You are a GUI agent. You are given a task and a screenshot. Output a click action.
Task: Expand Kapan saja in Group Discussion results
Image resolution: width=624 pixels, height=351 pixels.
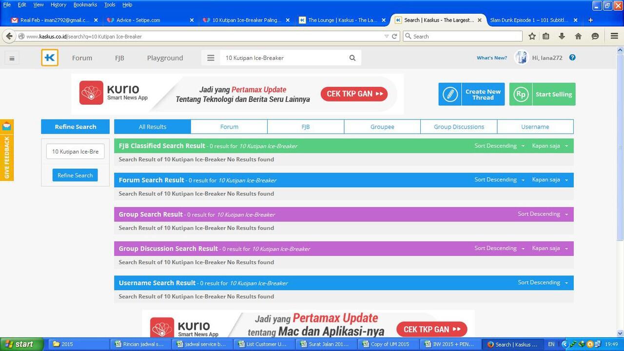550,248
